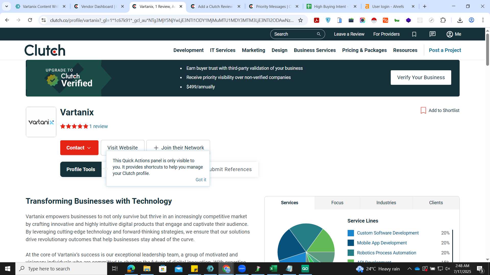Open the IT Services menu
The width and height of the screenshot is (490, 275).
223,50
